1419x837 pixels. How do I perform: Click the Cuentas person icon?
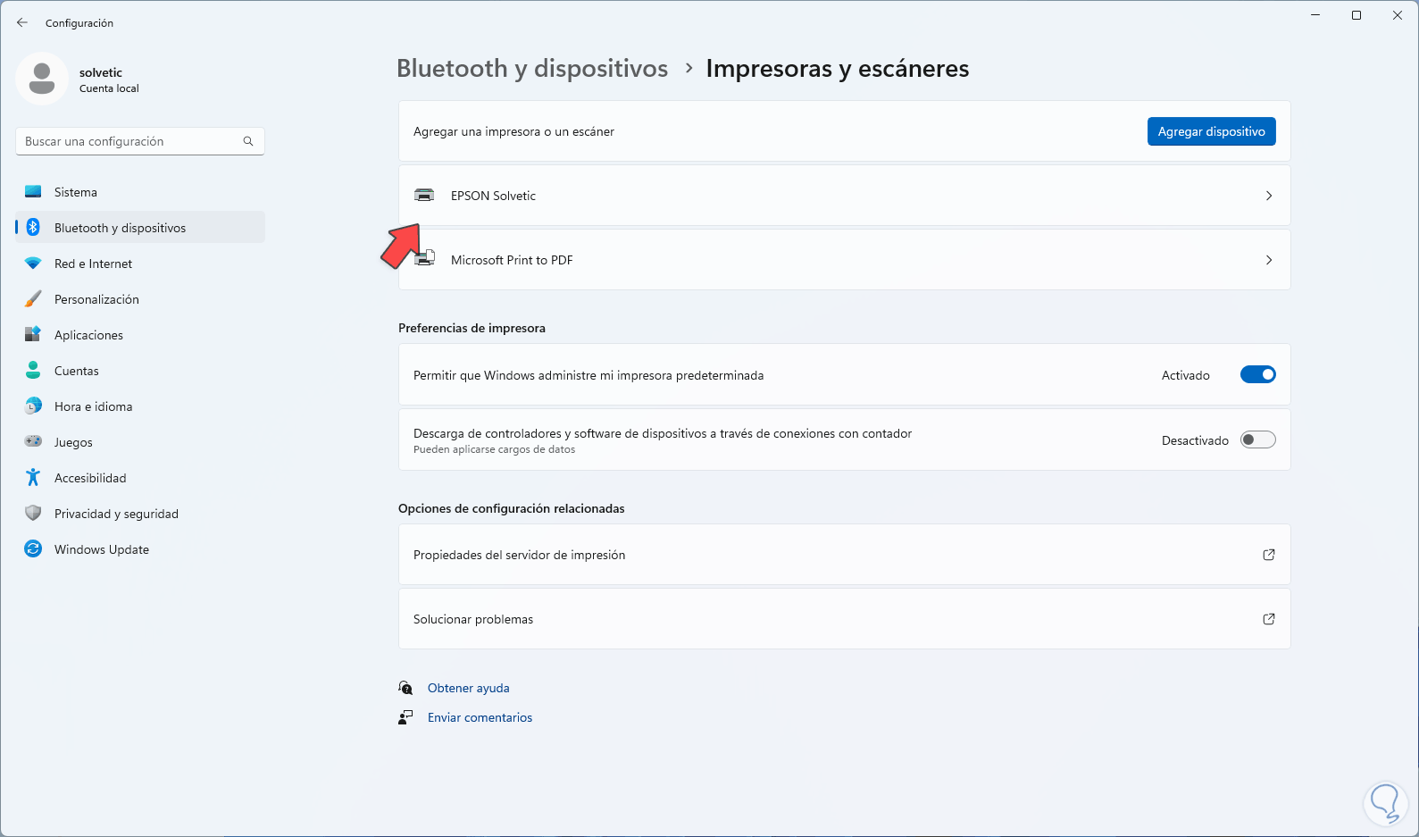tap(33, 370)
